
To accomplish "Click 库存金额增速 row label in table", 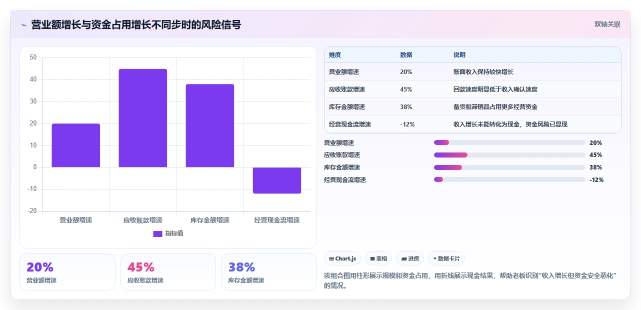I will (x=347, y=107).
